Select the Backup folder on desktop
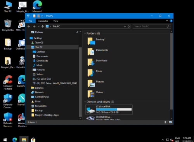 click(x=8, y=44)
